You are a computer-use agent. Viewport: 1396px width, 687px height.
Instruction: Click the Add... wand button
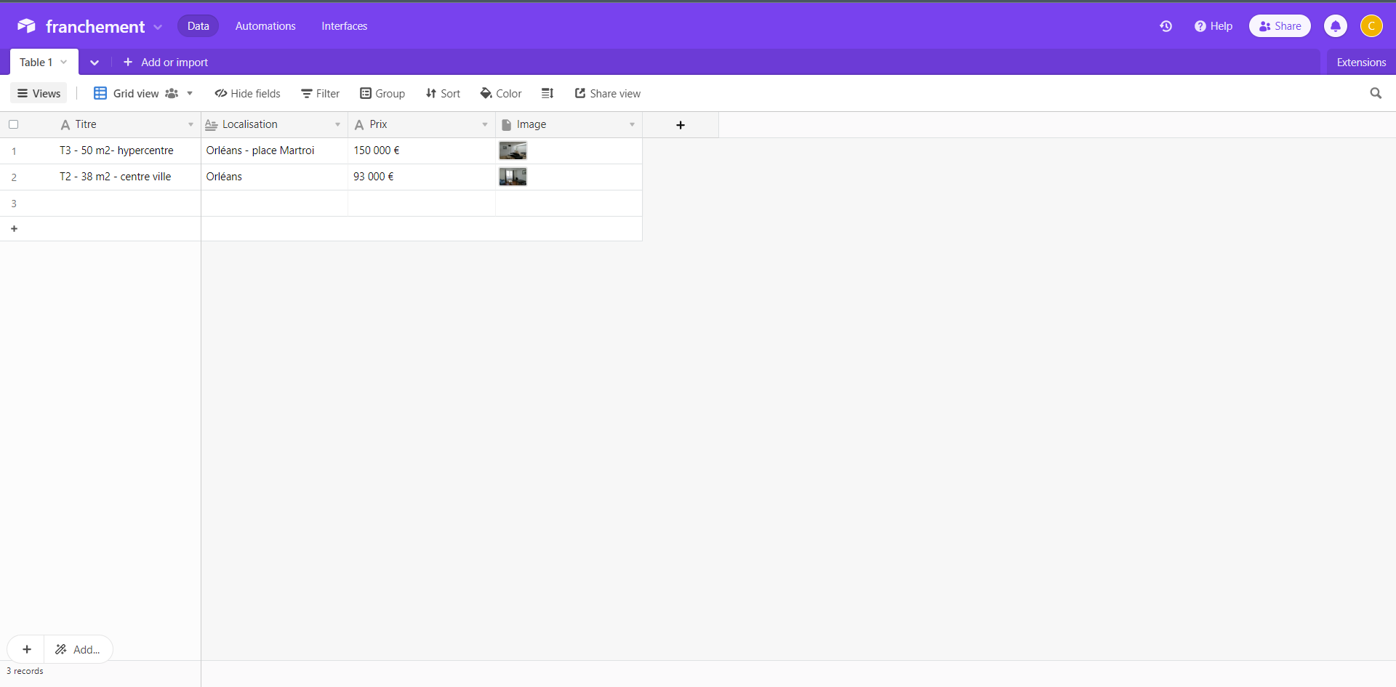click(78, 649)
